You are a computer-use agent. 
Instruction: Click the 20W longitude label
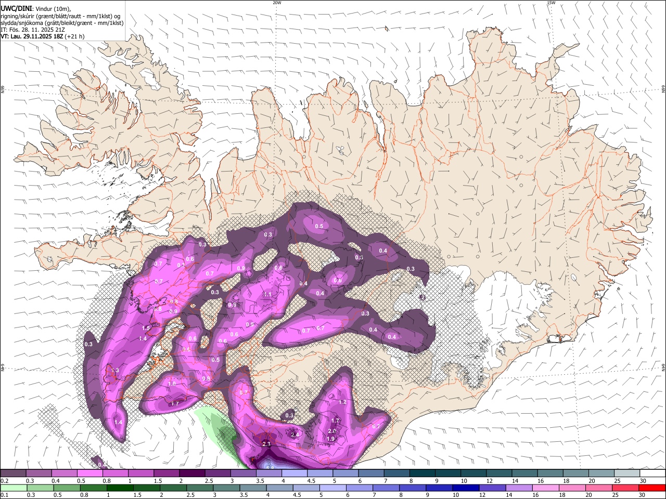tap(277, 3)
